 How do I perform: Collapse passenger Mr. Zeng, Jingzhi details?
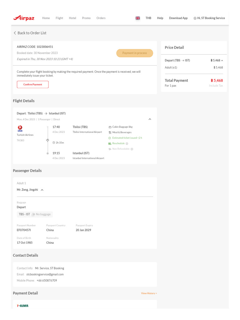coord(42,190)
